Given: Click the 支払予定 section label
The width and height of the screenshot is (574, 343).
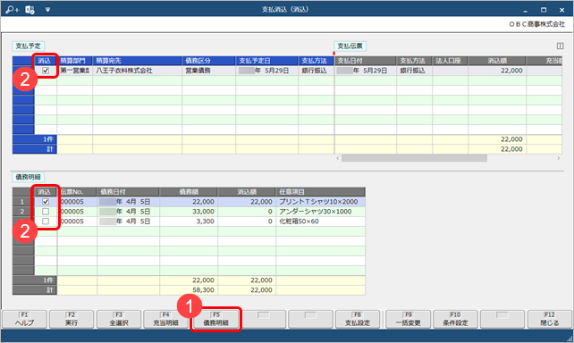Looking at the screenshot, I should [x=29, y=46].
